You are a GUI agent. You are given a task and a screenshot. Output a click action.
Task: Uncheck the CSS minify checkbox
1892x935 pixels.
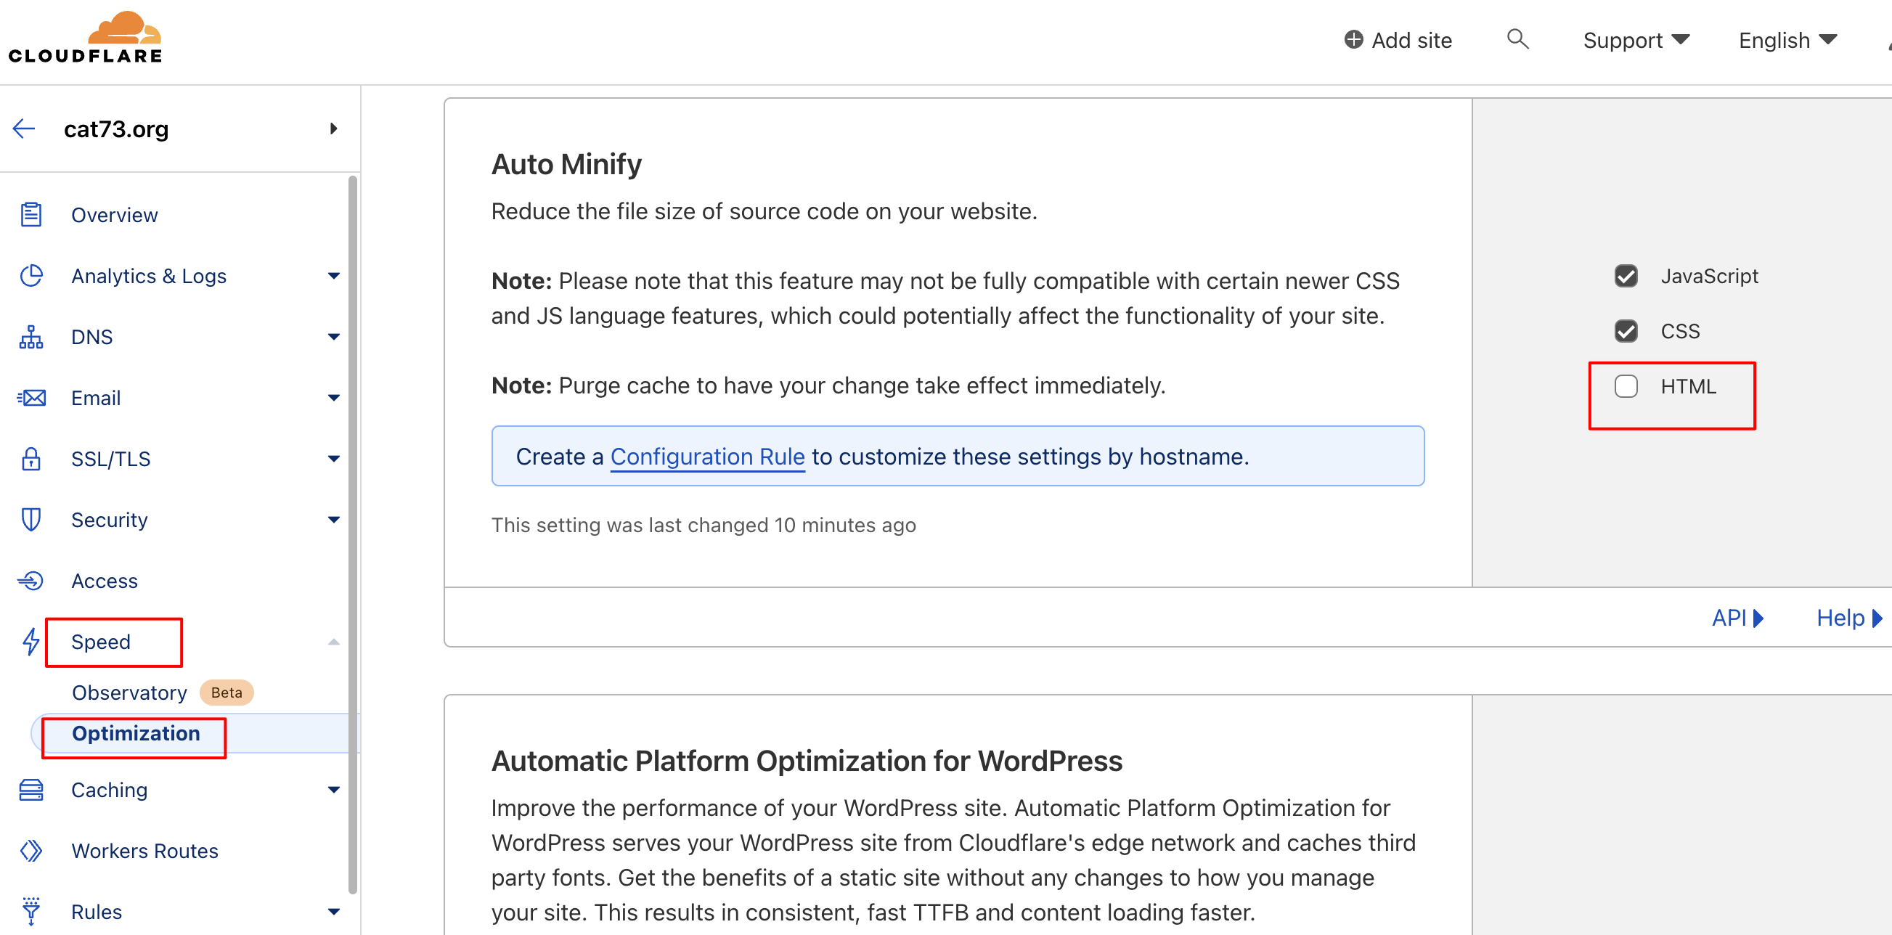(x=1626, y=331)
